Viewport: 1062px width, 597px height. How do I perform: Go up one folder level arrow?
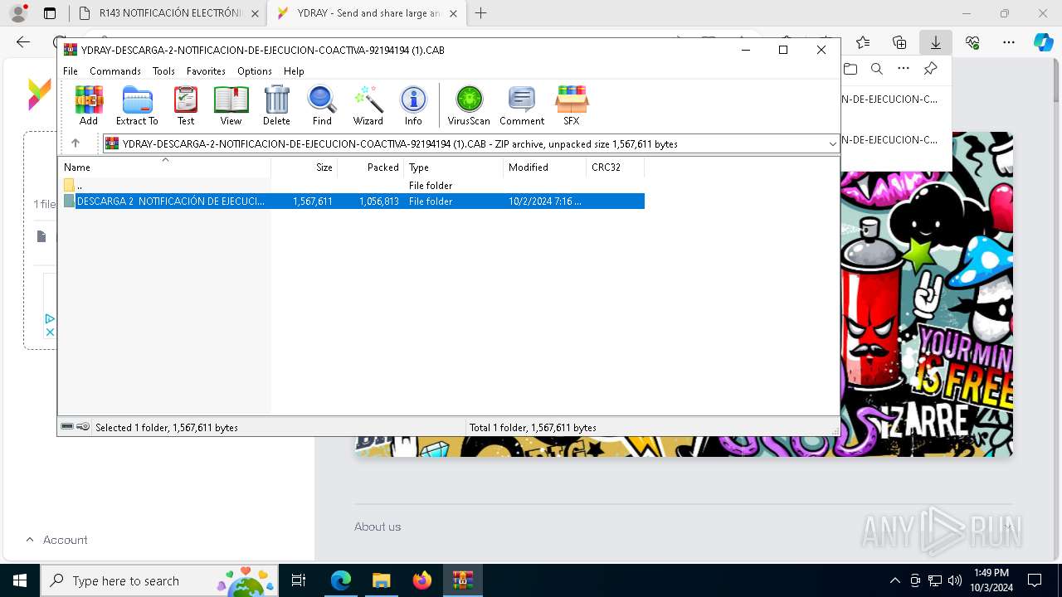point(76,143)
